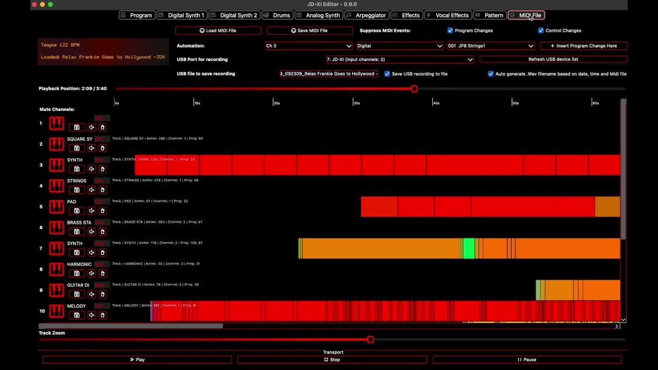Click the 30s timeline ruler marker
The height and width of the screenshot is (370, 658).
click(356, 103)
